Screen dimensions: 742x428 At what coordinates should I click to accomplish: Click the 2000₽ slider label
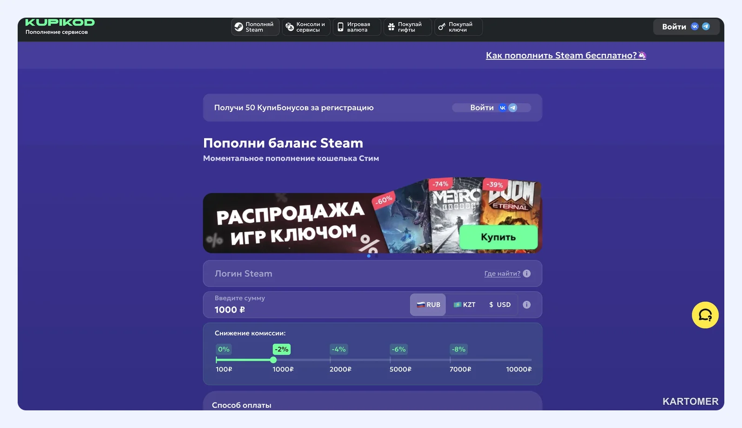341,369
